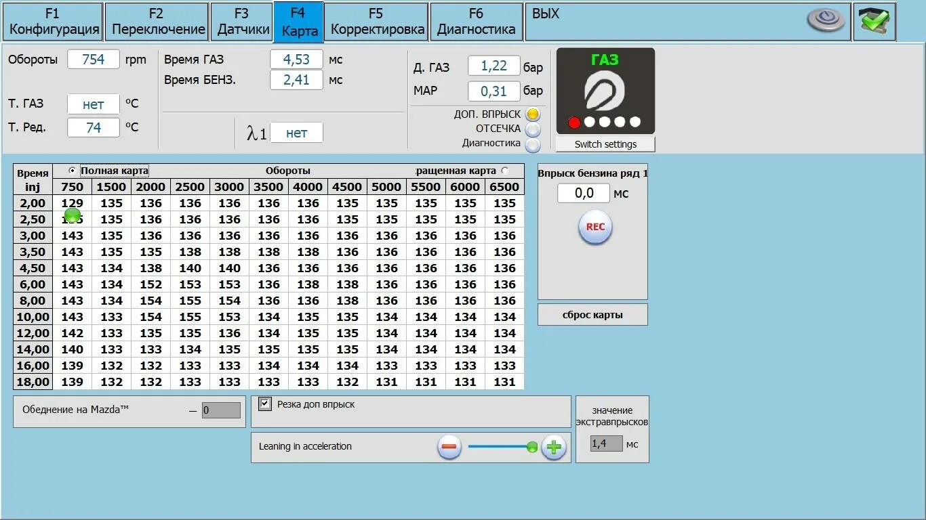
Task: Click the 18,00 inj time row header
Action: tap(33, 382)
